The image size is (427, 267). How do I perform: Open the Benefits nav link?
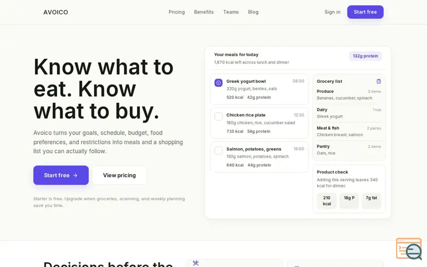click(x=204, y=12)
